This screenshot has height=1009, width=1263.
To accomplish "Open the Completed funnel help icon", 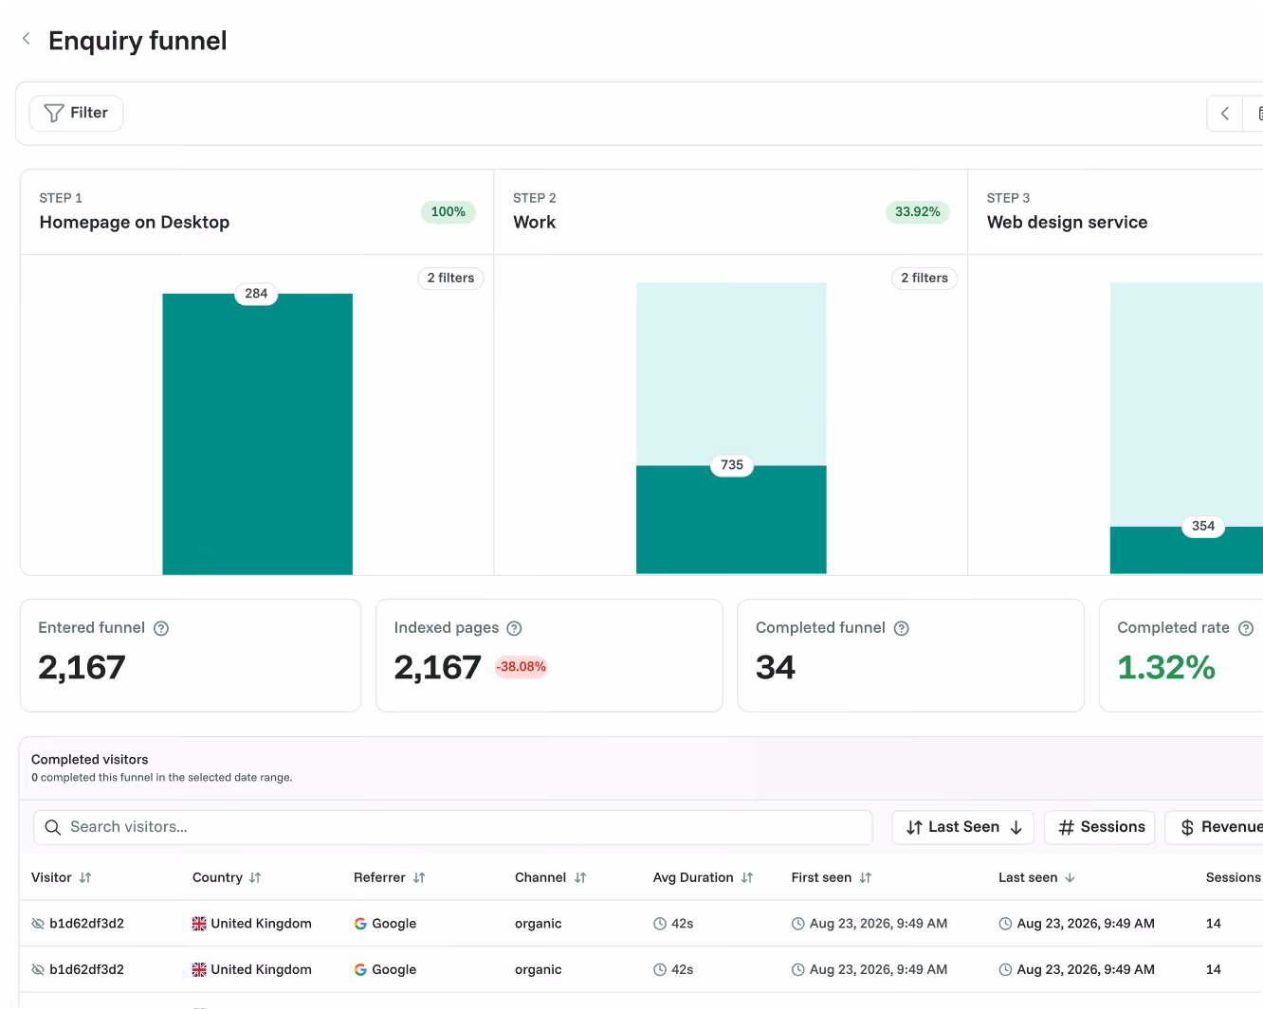I will [902, 628].
